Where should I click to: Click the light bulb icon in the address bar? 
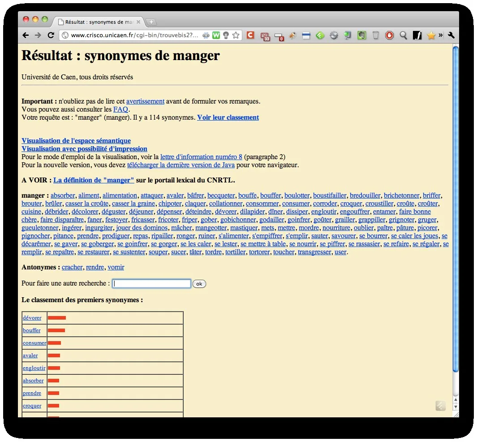pyautogui.click(x=226, y=35)
